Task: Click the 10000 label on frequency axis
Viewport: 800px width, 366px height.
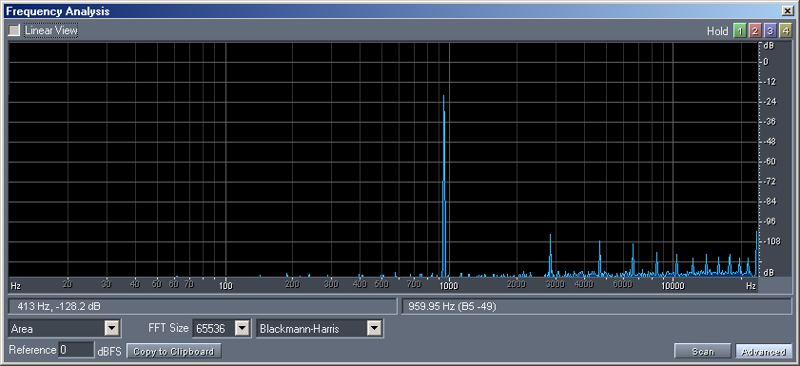Action: (673, 285)
